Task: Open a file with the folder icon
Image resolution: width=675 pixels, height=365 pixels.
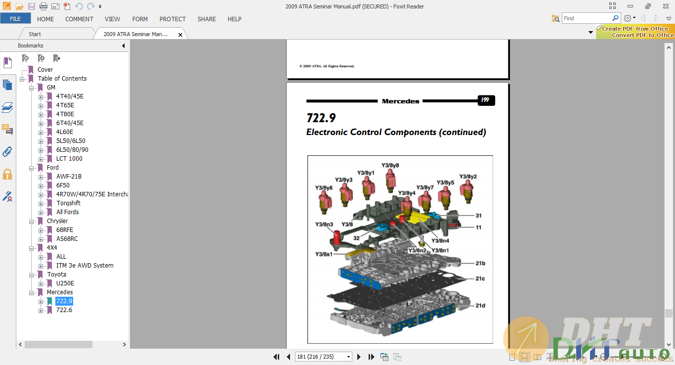Action: pos(20,6)
